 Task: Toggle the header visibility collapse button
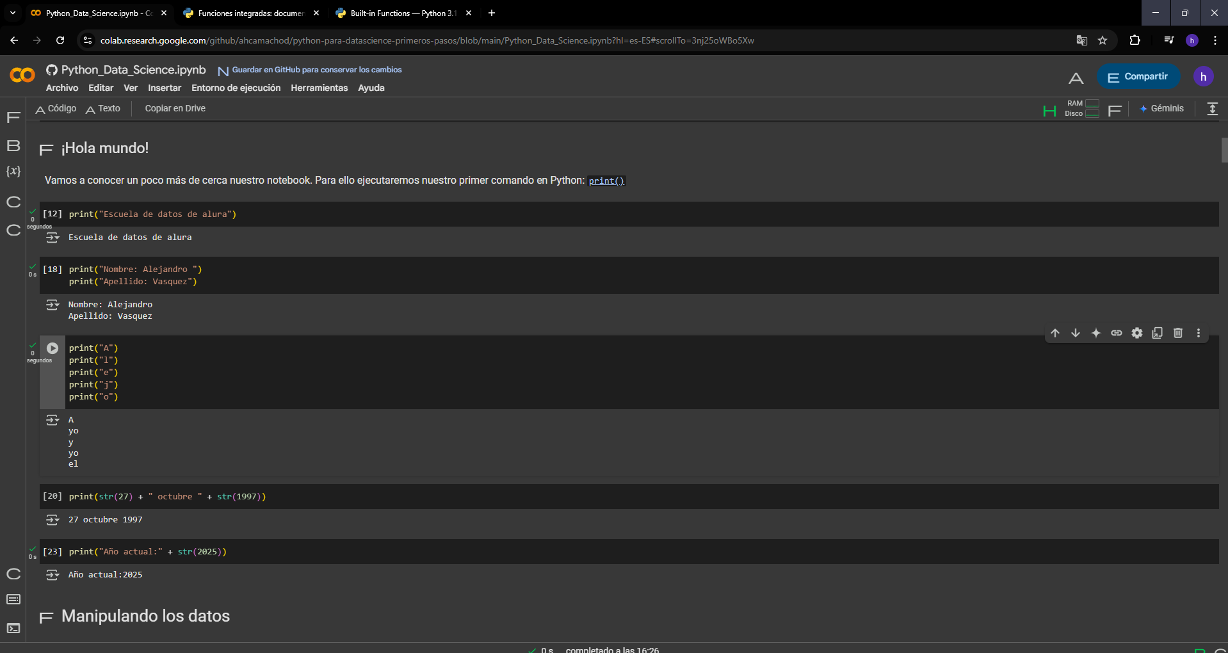(x=1213, y=109)
